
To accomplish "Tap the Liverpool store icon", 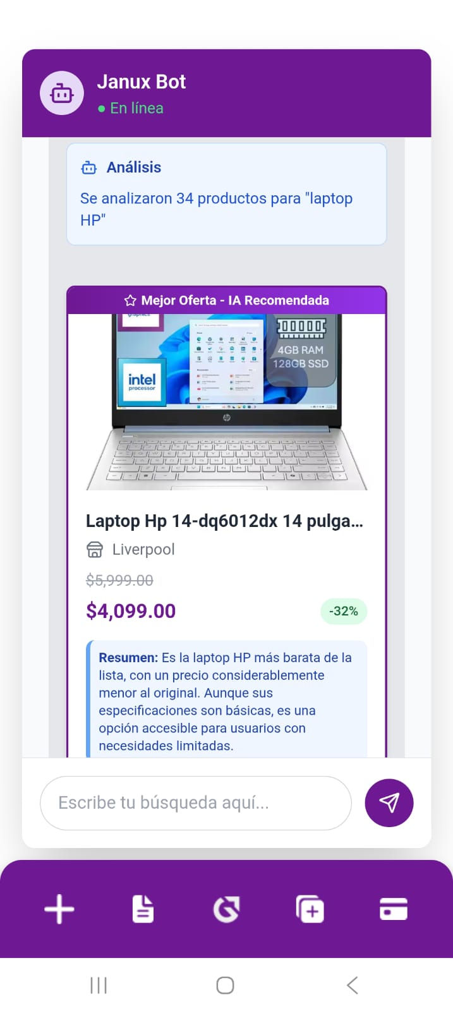I will coord(95,550).
